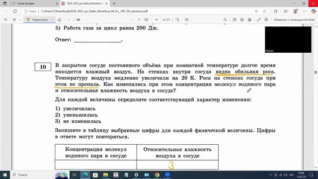Image resolution: width=318 pixels, height=179 pixels.
Task: Expand highlight tool color options
Action: pyautogui.click(x=20, y=20)
